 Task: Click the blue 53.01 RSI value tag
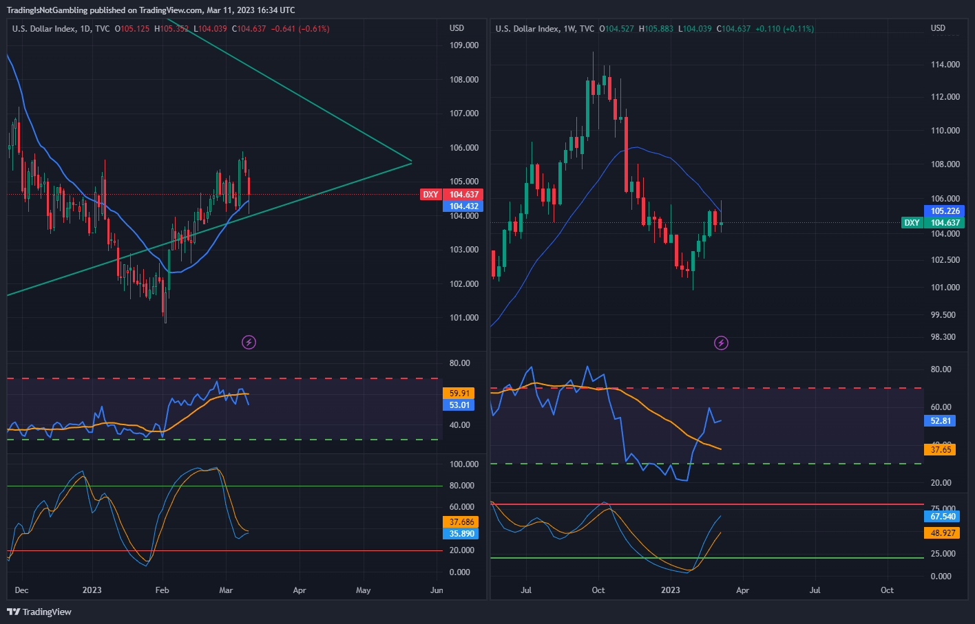pos(459,405)
